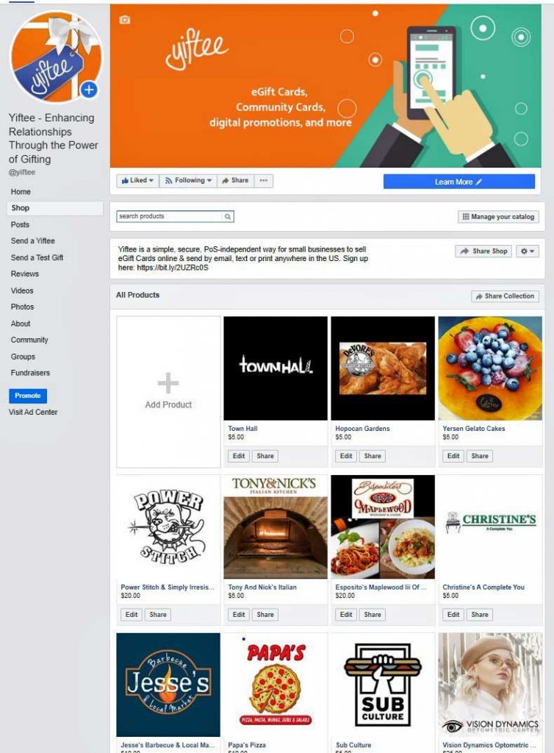Click the Share Shop button
Screen dimensions: 554x753
[483, 251]
